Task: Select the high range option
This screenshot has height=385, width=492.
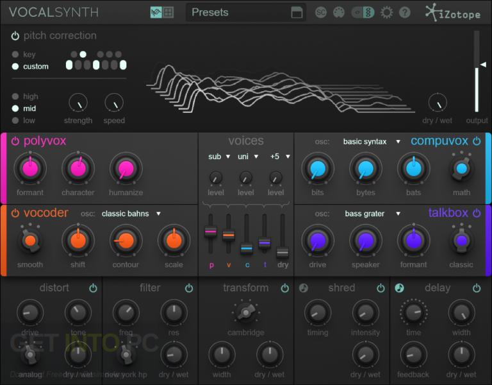Action: point(15,96)
